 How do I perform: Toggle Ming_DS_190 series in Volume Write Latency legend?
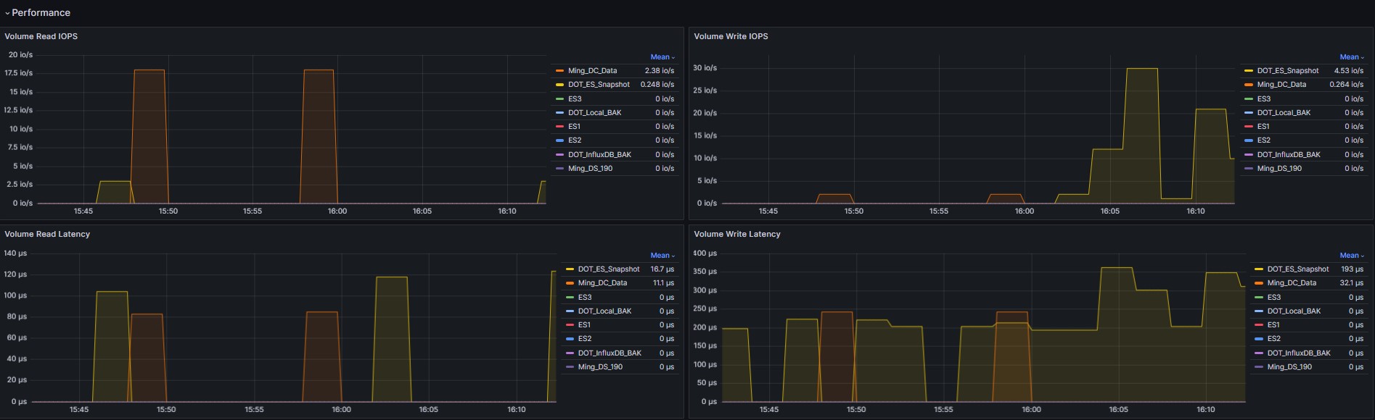pyautogui.click(x=1289, y=367)
